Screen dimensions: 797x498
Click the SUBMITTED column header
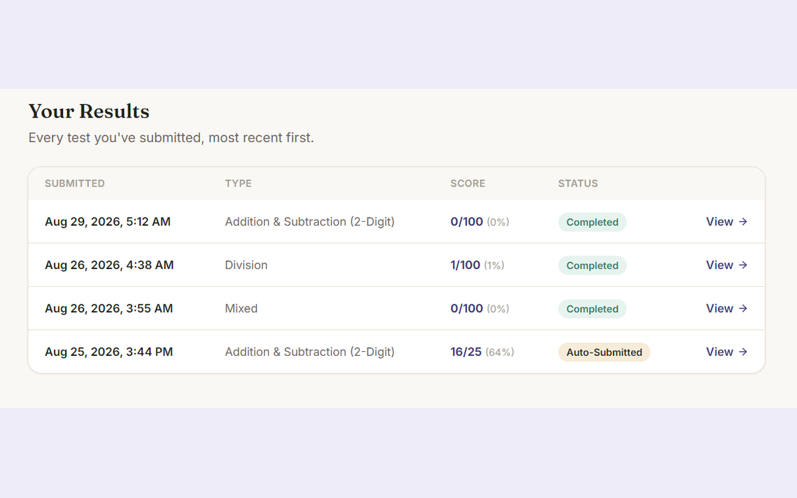[x=74, y=183]
